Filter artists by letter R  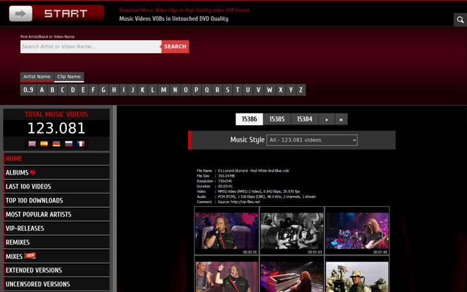tap(217, 90)
